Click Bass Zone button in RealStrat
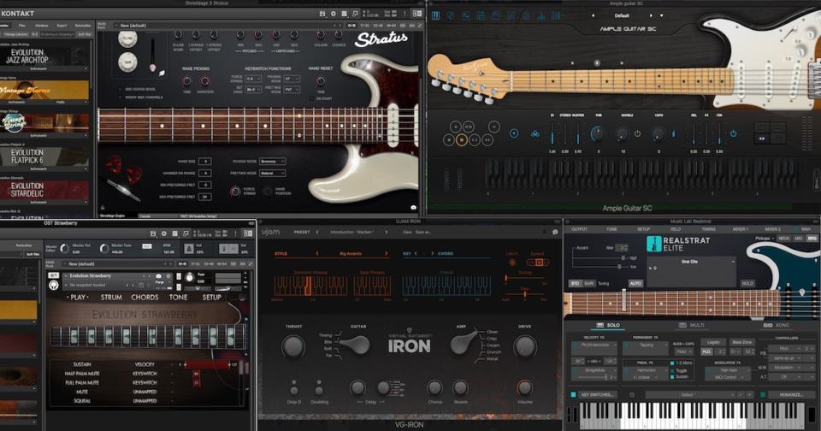Viewport: 821px width, 431px height. pyautogui.click(x=742, y=343)
